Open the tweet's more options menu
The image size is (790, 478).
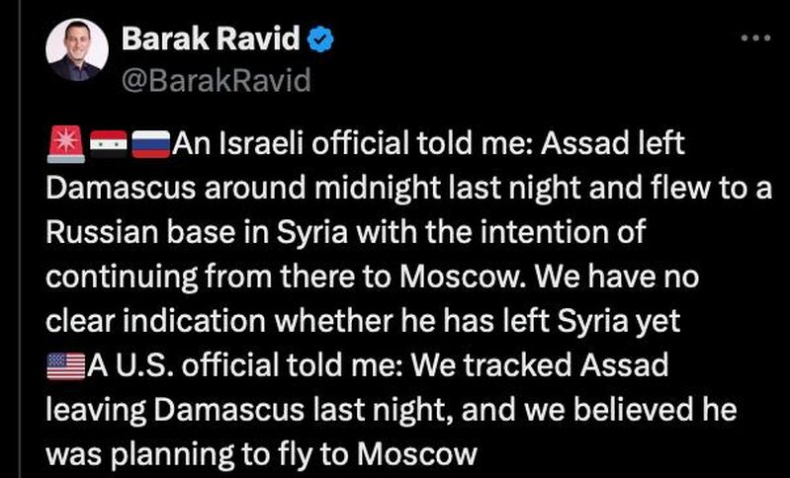point(754,40)
